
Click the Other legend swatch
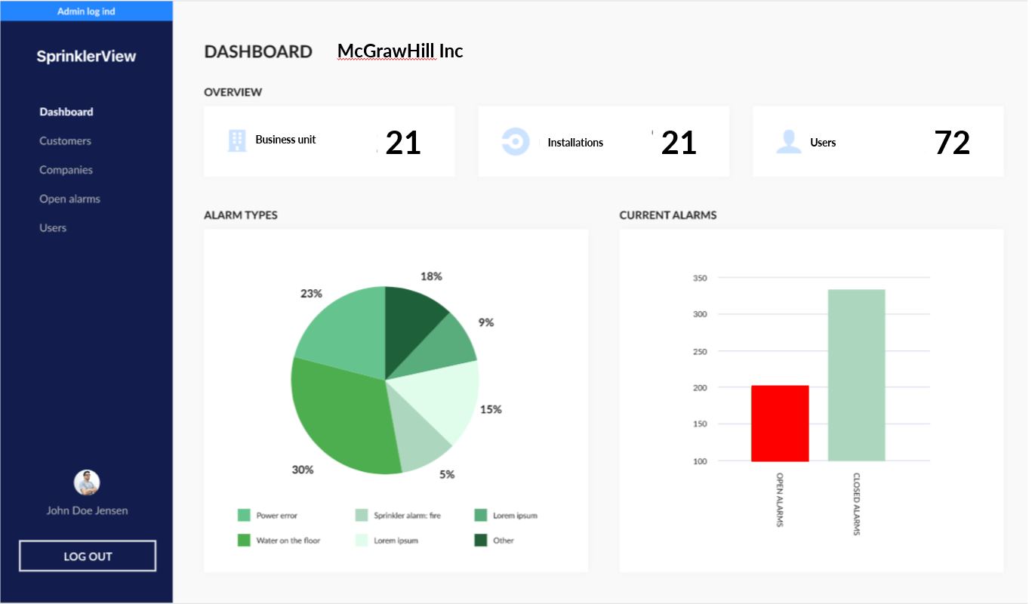[x=480, y=540]
